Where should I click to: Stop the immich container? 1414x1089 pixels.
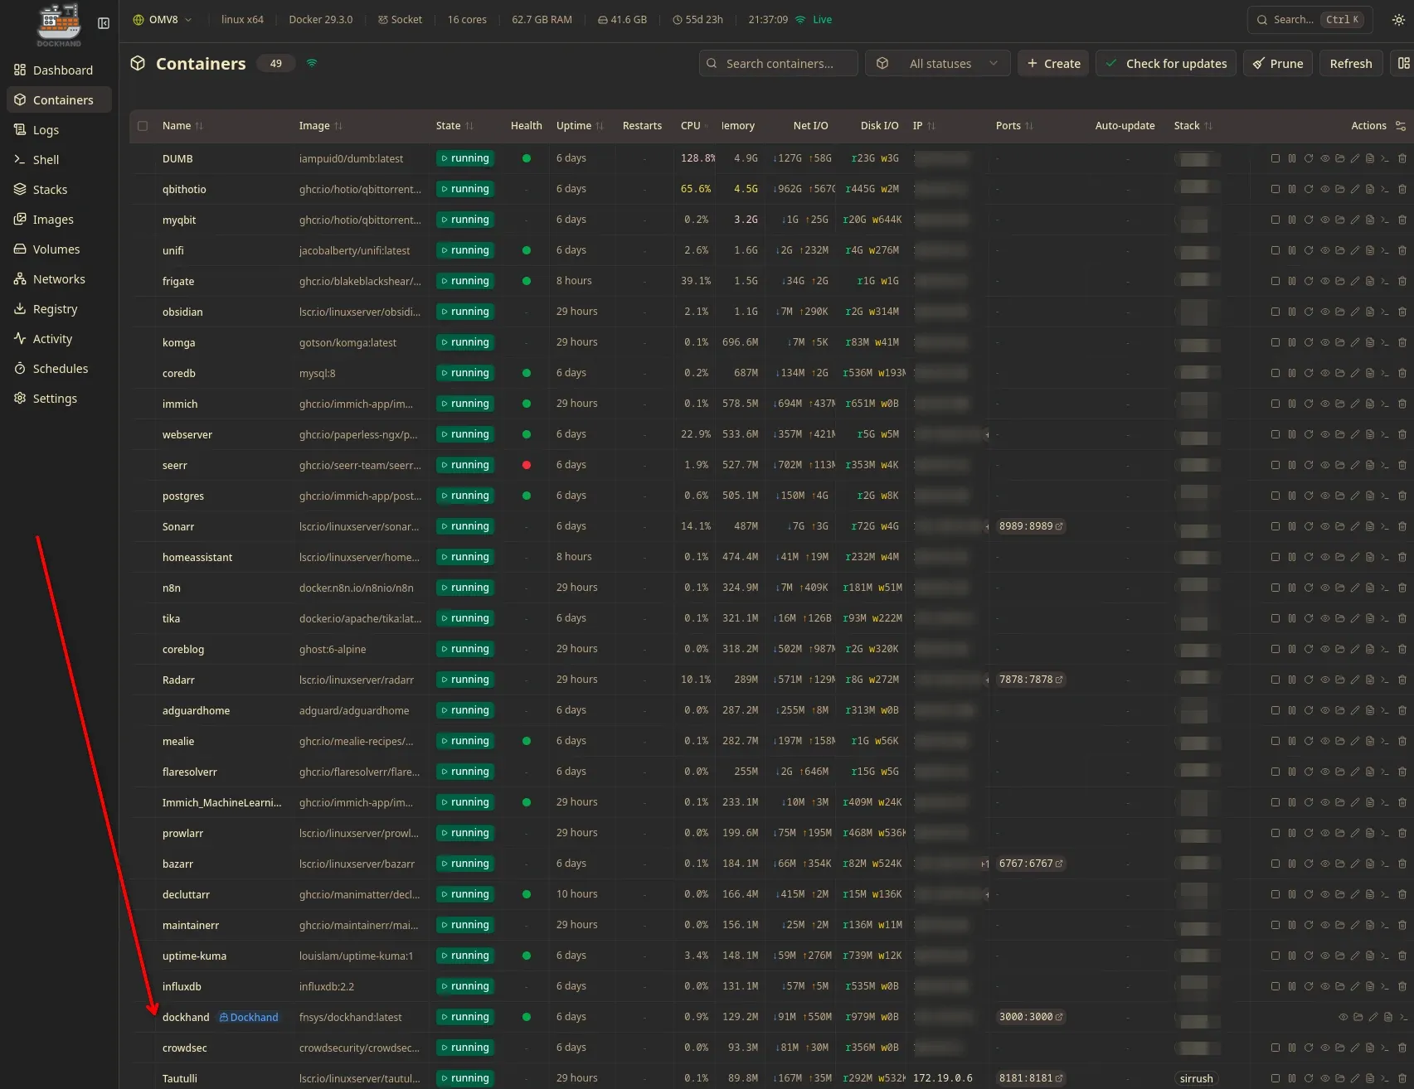coord(1276,404)
